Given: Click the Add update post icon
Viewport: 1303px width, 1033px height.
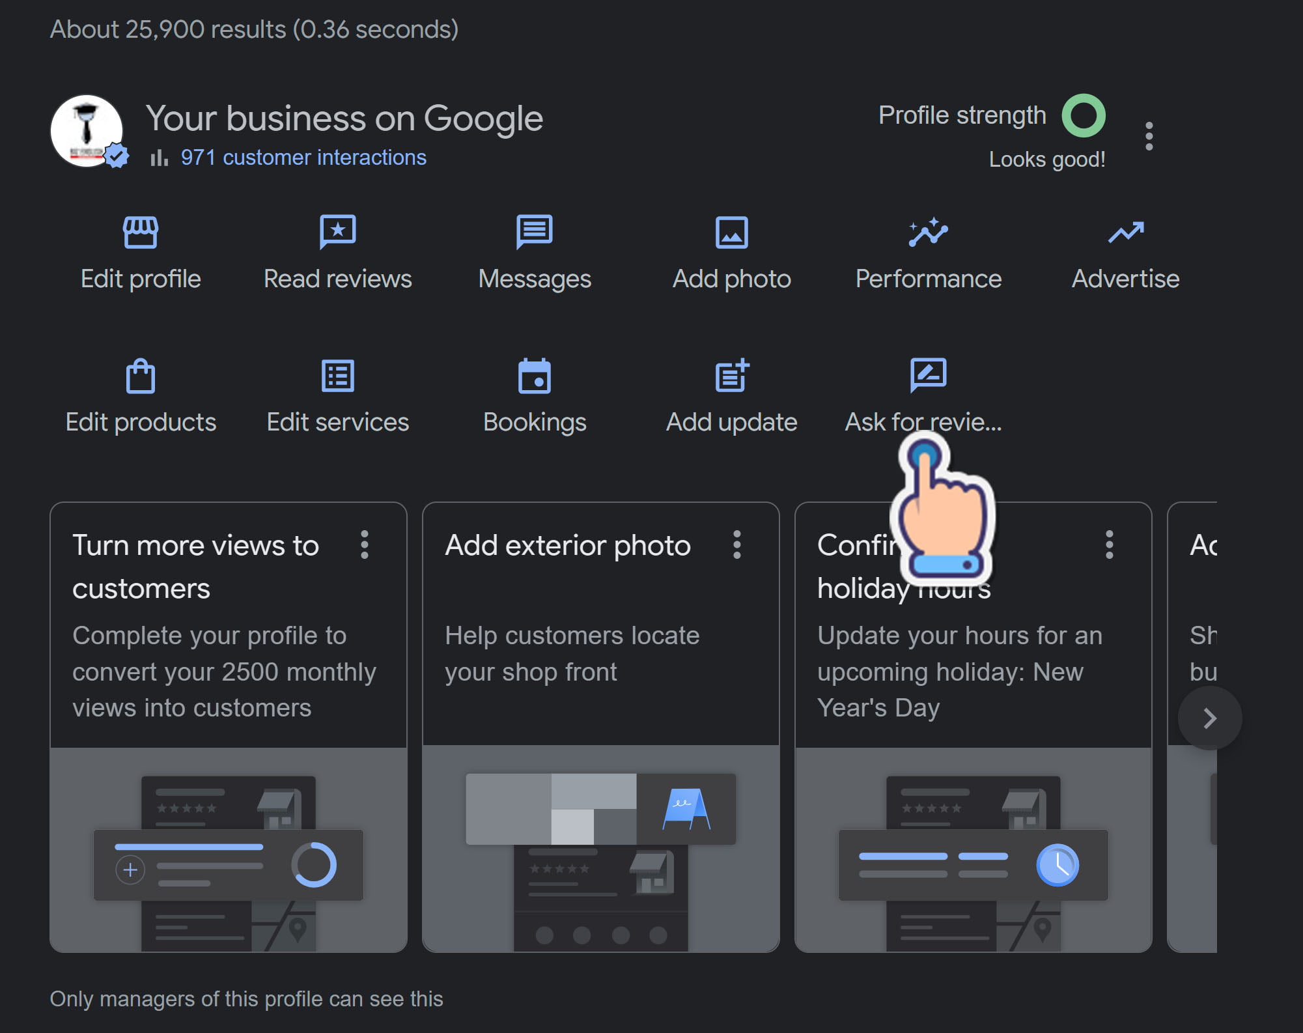Looking at the screenshot, I should [x=732, y=375].
